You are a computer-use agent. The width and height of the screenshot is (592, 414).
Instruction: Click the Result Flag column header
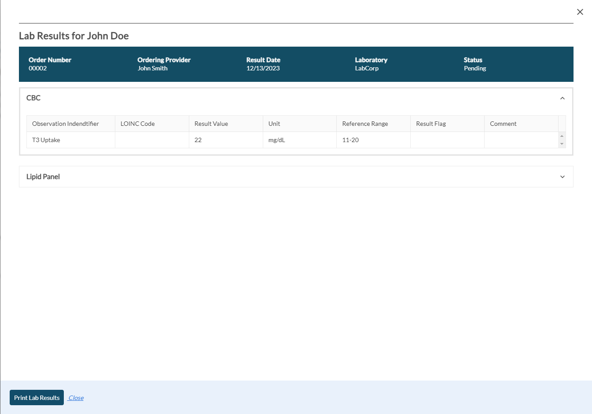tap(431, 124)
